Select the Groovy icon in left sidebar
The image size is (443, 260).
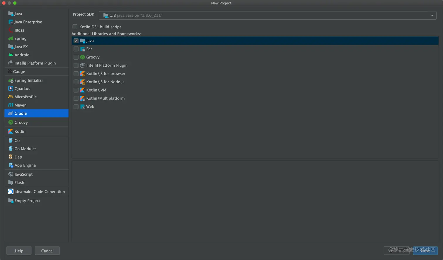pos(11,122)
